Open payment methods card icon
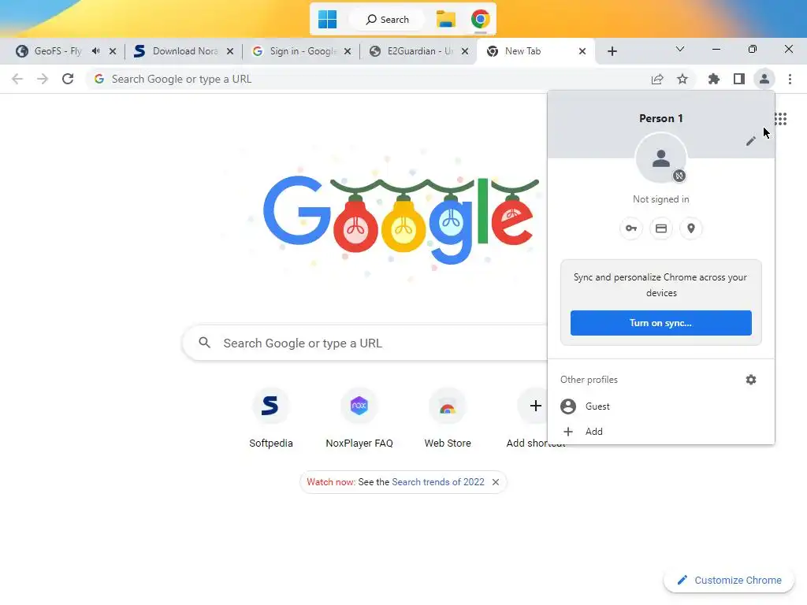807x605 pixels. click(661, 228)
